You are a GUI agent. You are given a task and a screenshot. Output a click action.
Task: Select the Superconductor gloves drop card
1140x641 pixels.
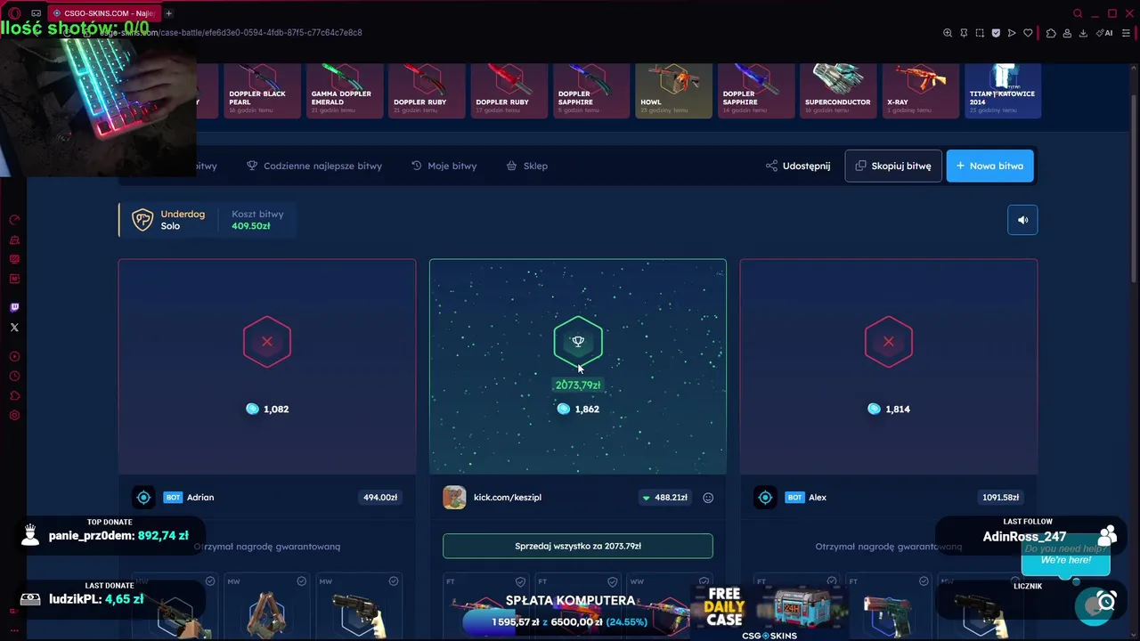(838, 90)
